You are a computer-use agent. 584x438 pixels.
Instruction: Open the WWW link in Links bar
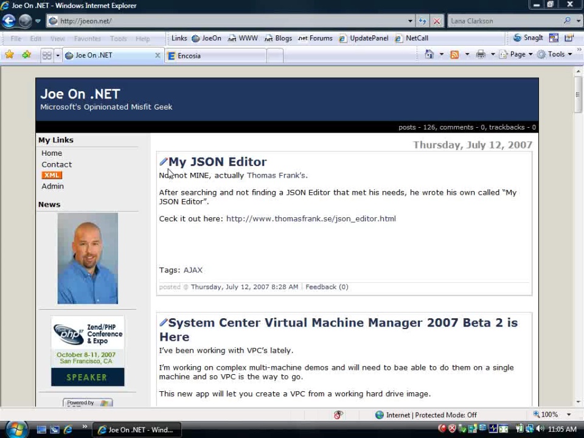click(243, 38)
